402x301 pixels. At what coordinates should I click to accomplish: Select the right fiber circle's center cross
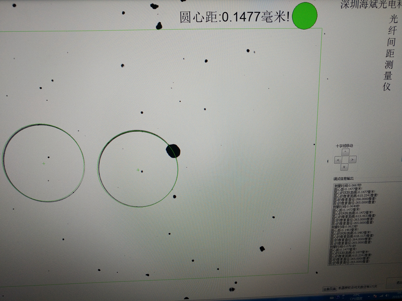(x=138, y=170)
